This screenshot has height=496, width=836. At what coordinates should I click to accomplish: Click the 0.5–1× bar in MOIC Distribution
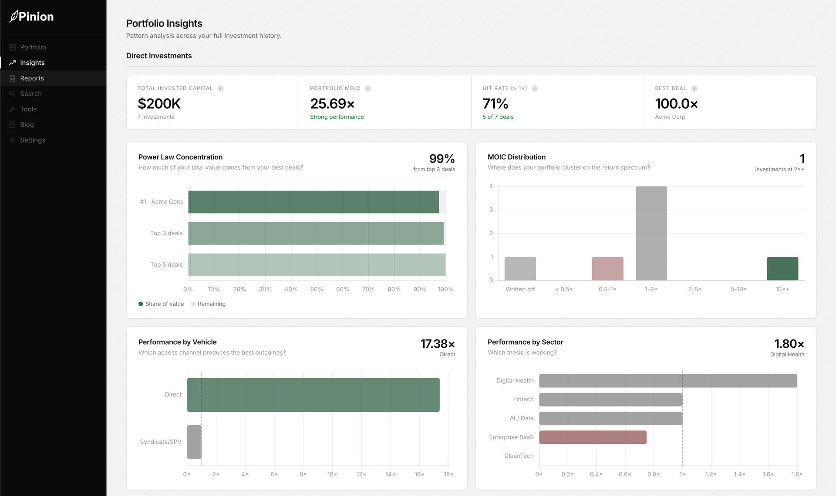(607, 269)
